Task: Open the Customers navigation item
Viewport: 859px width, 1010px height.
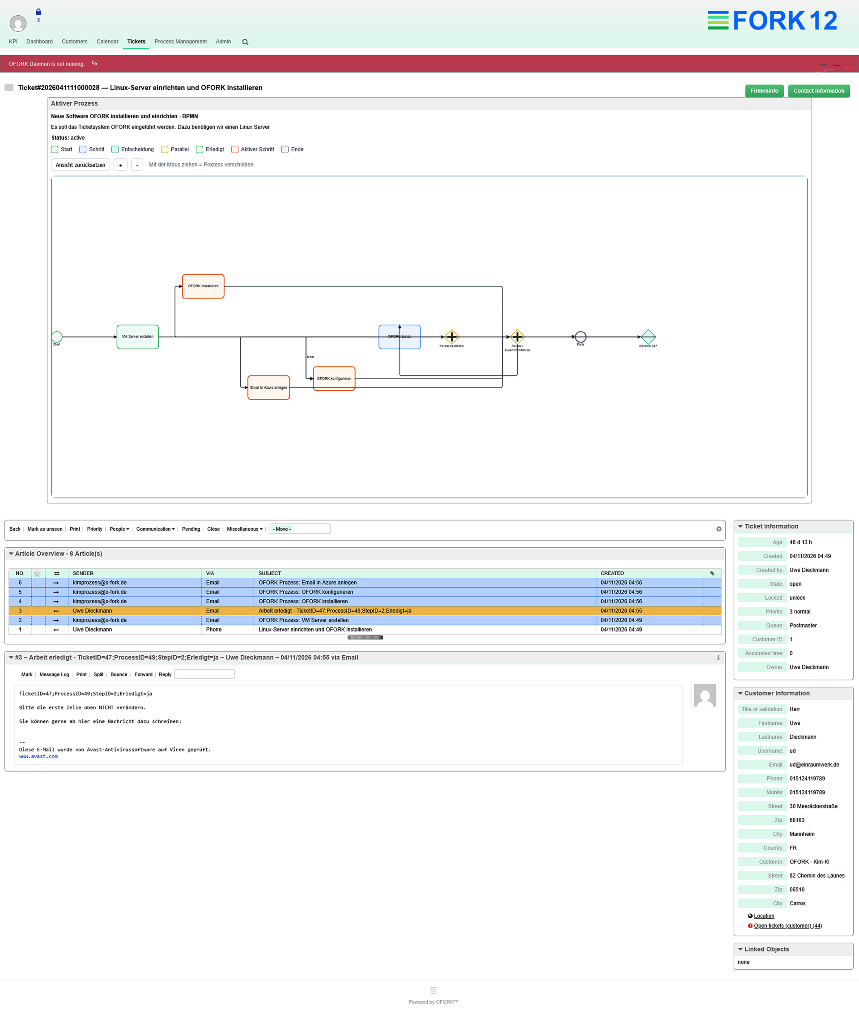Action: pyautogui.click(x=75, y=42)
